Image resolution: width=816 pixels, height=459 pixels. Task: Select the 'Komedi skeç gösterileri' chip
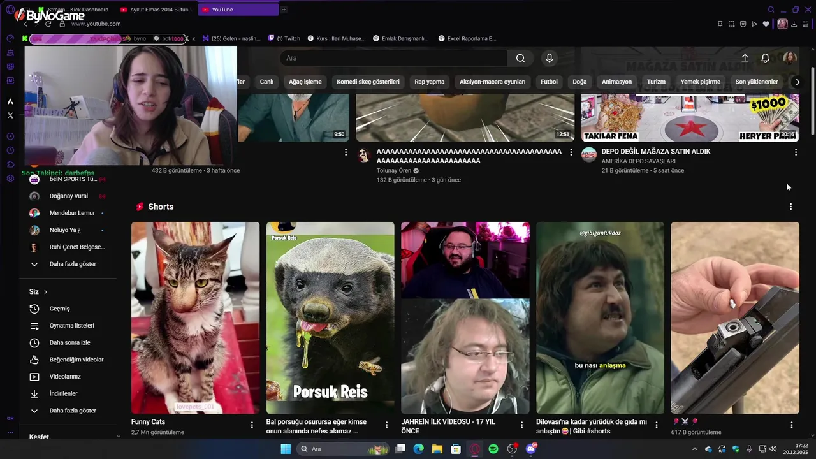368,82
